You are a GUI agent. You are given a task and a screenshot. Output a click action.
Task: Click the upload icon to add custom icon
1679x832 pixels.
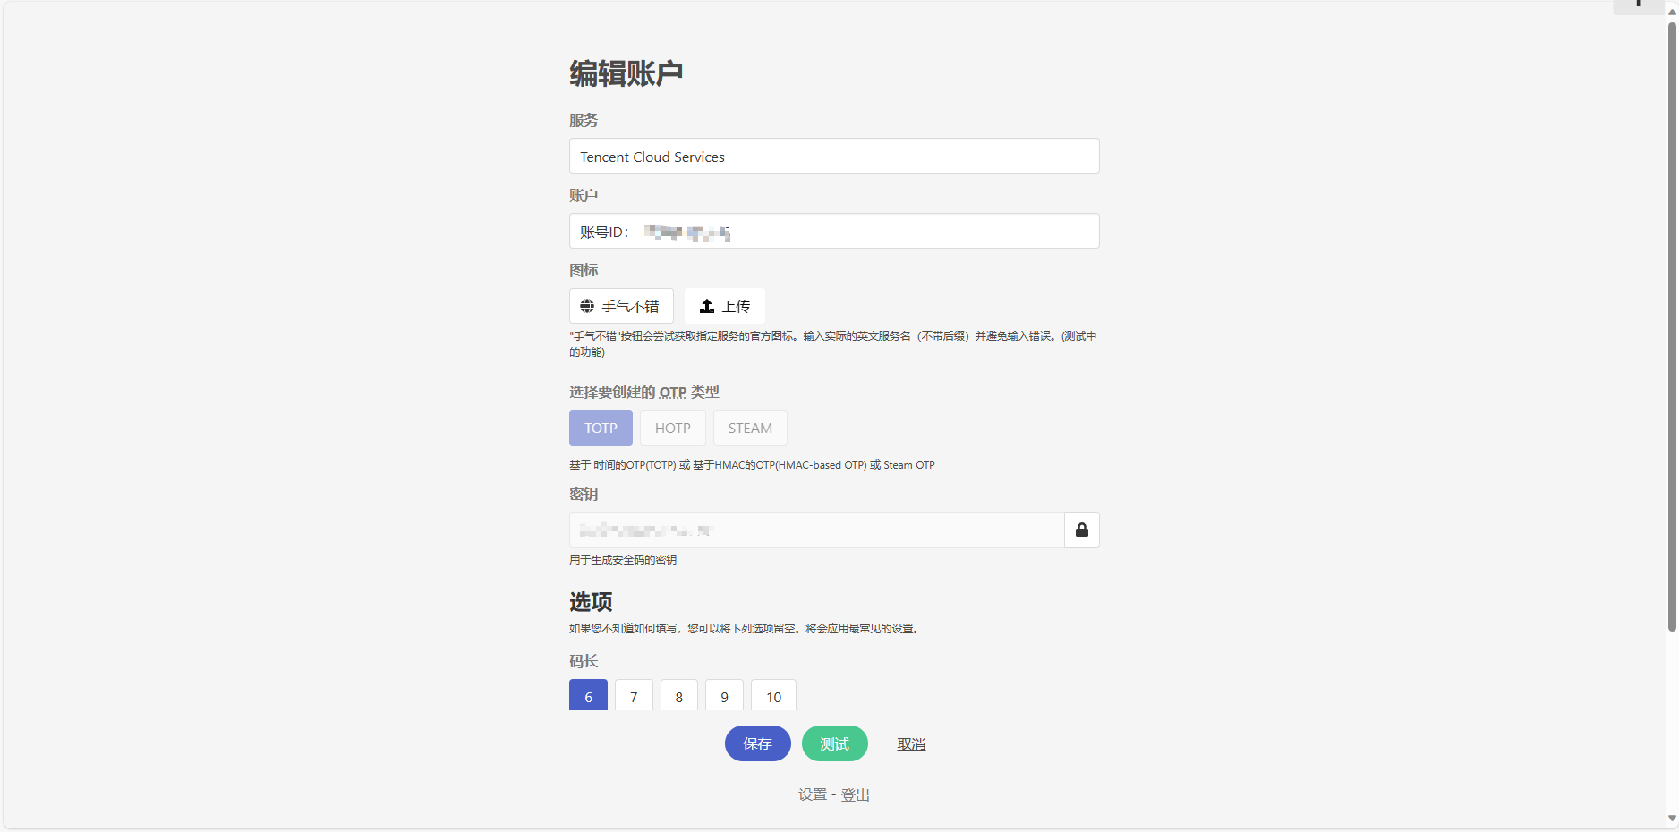pos(706,306)
